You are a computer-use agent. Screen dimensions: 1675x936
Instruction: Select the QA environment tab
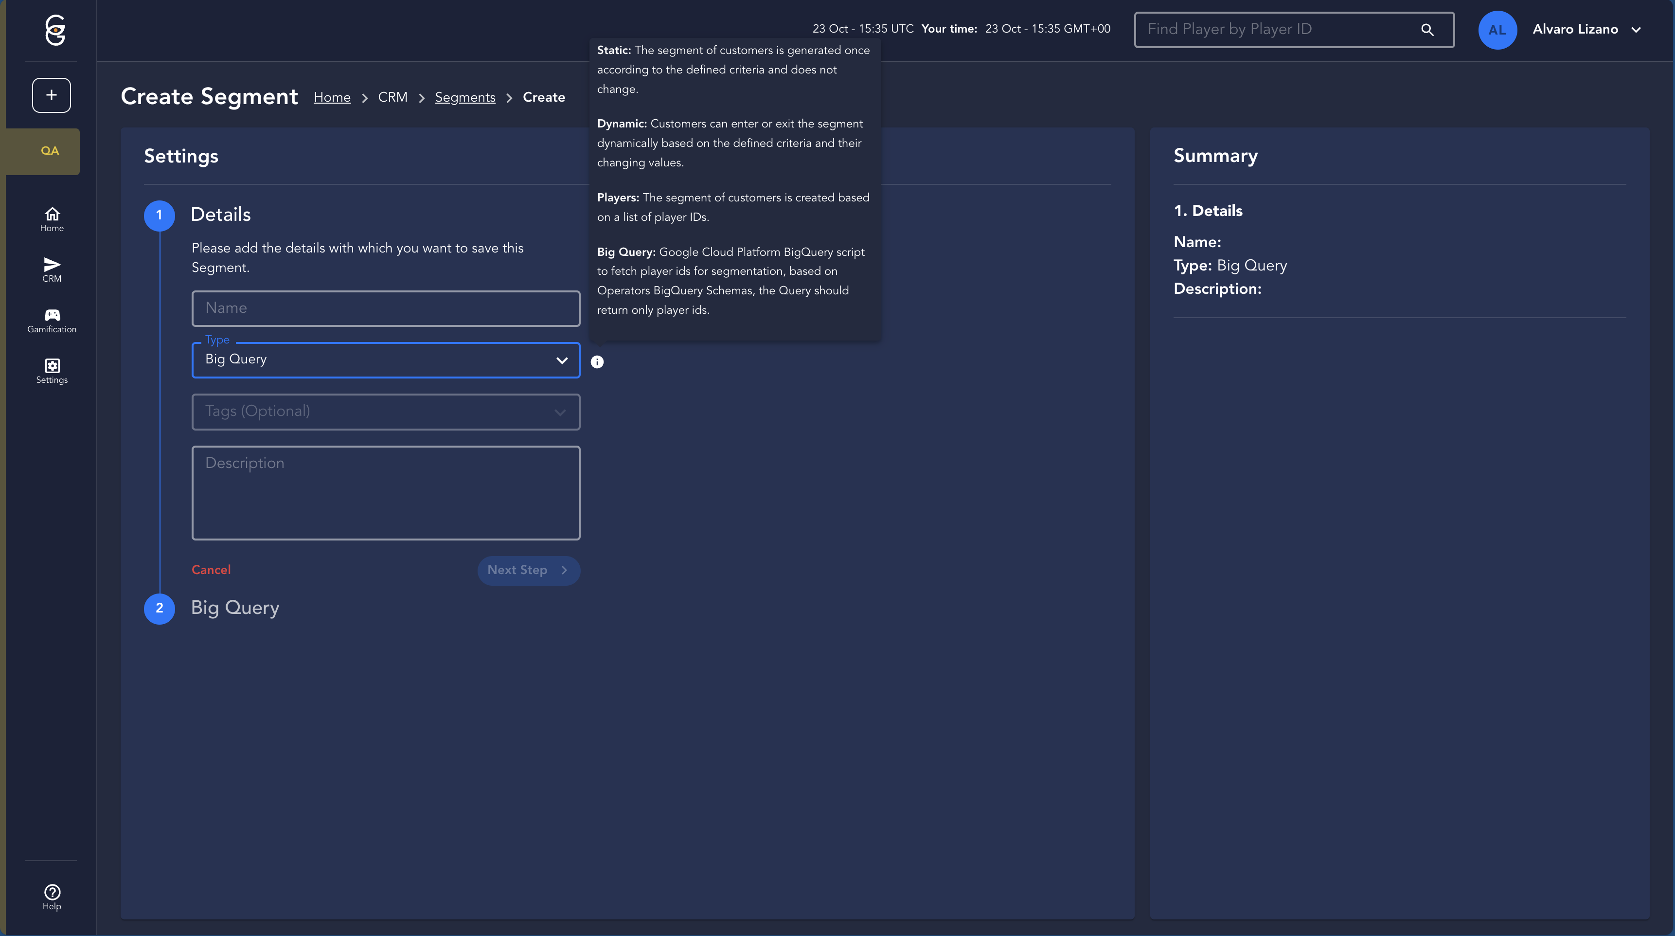pyautogui.click(x=50, y=151)
